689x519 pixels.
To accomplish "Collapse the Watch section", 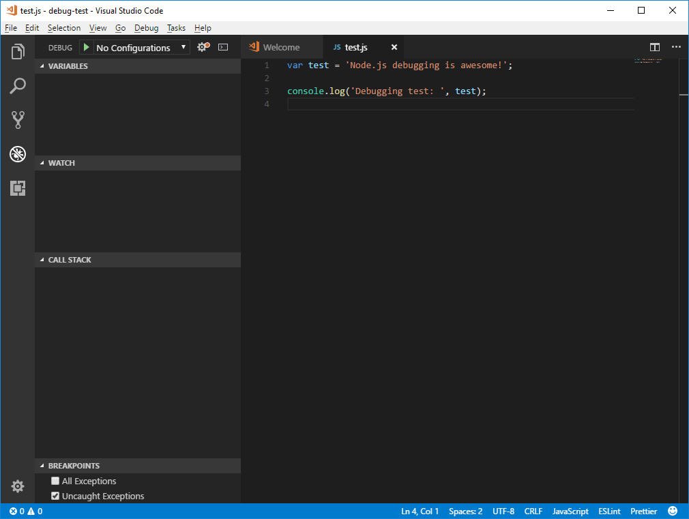I will 61,163.
